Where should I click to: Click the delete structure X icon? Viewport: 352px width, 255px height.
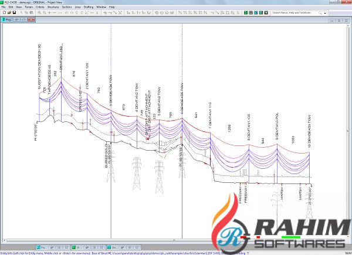120,13
